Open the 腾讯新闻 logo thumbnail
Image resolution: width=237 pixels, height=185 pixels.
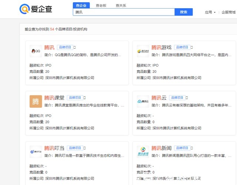[143, 152]
